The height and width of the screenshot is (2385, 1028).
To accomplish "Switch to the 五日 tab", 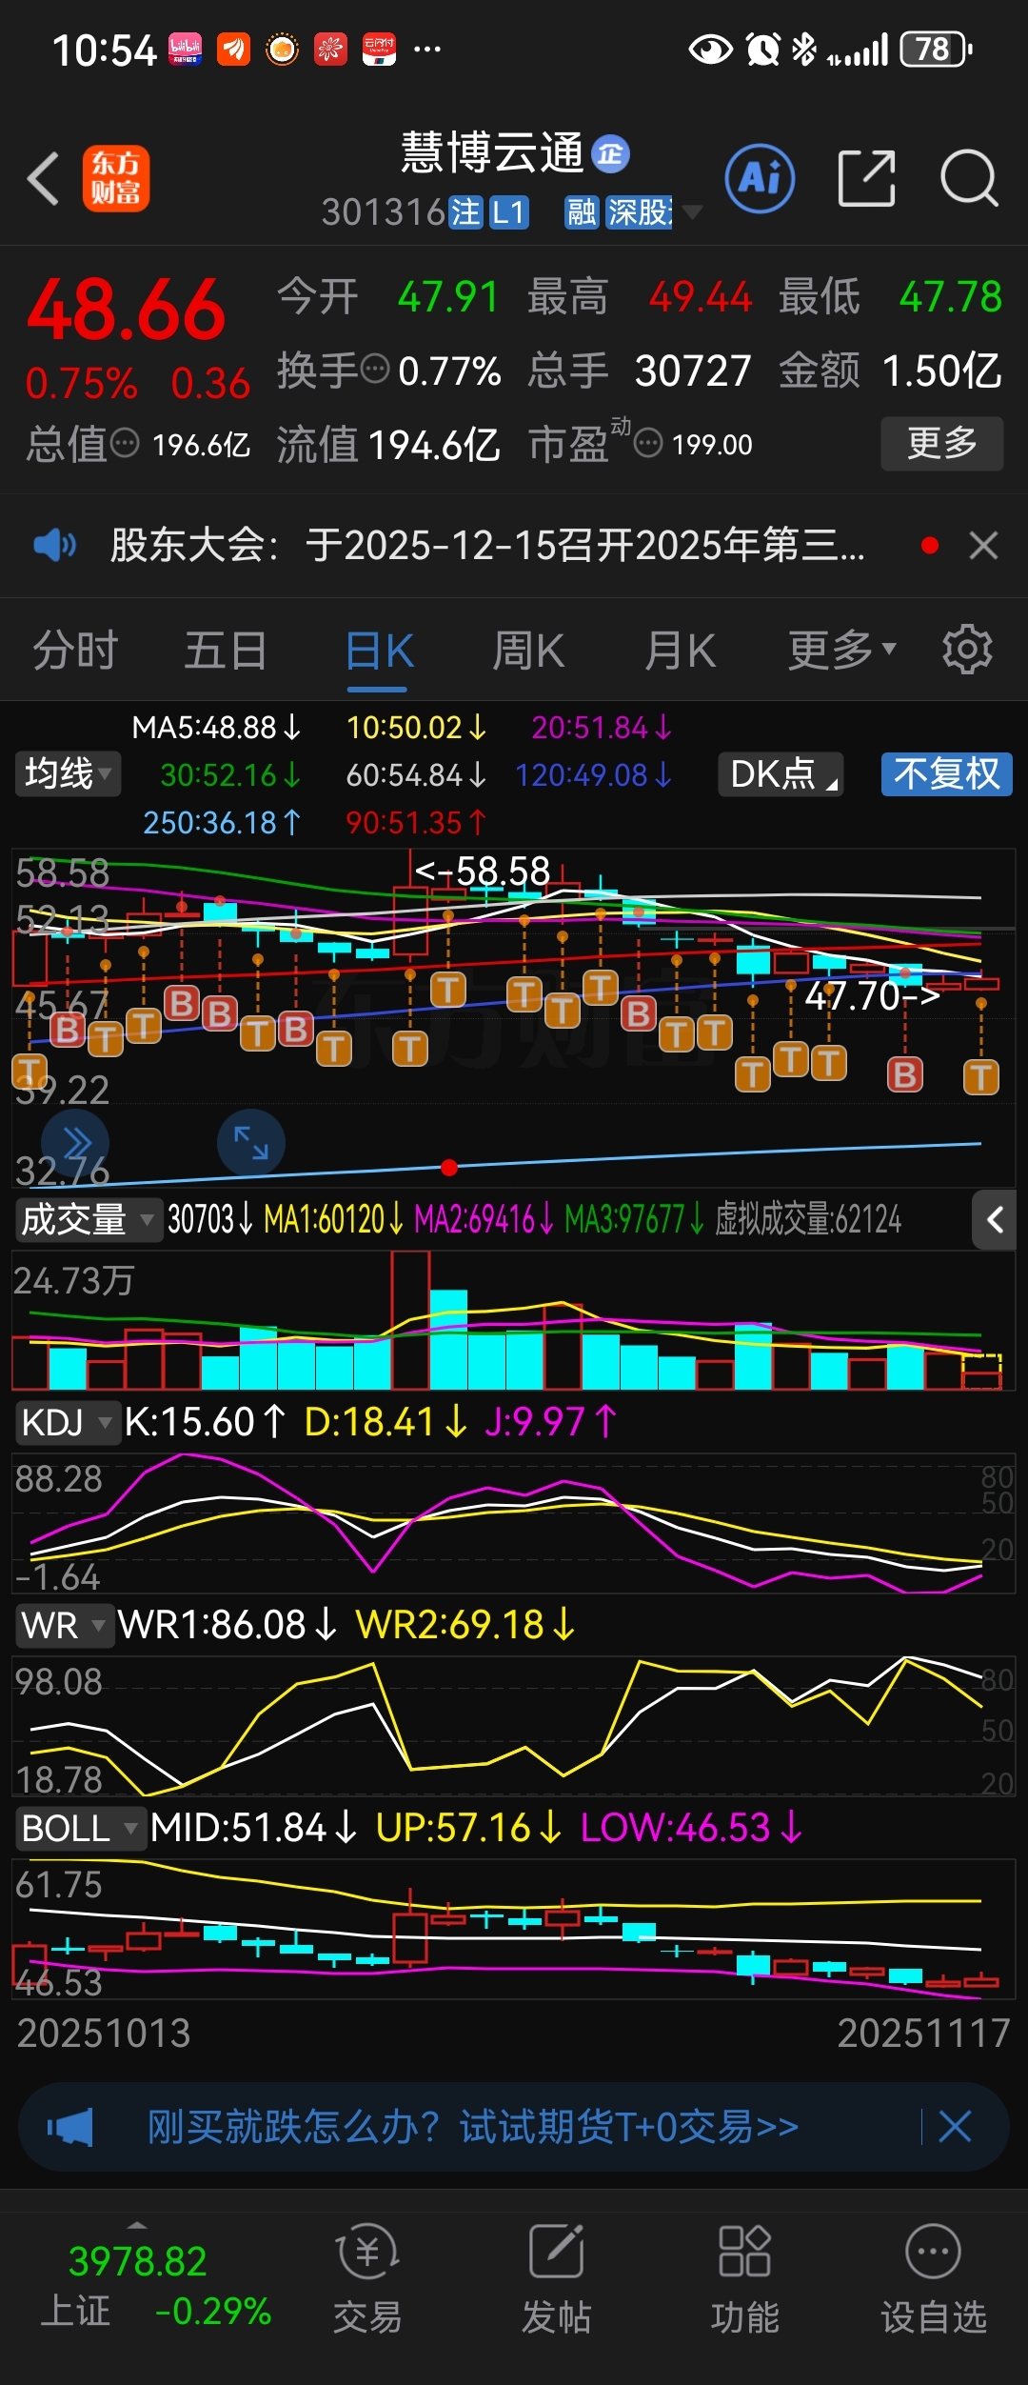I will click(x=226, y=651).
